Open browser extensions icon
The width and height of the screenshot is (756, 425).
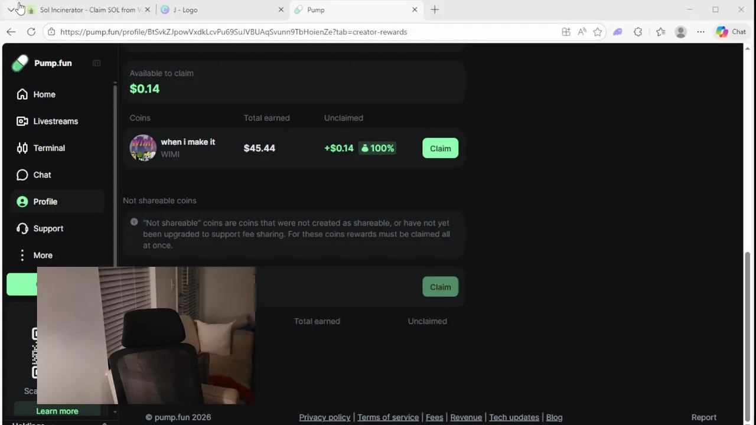[638, 32]
